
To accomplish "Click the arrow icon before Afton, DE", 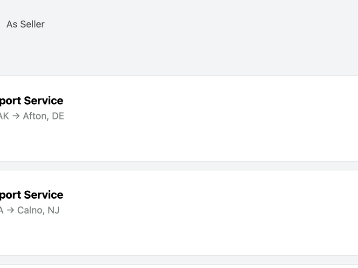I will pos(16,116).
